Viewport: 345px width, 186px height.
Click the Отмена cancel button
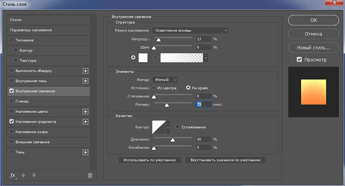pyautogui.click(x=314, y=34)
